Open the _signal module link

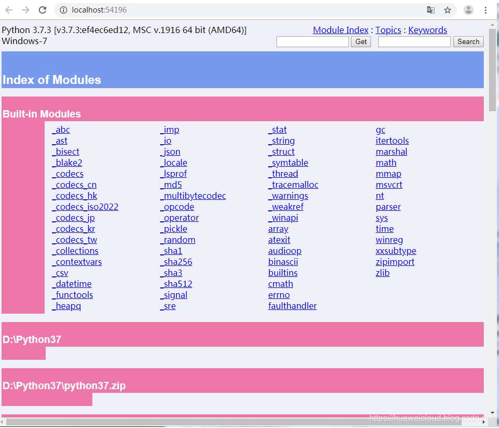pyautogui.click(x=174, y=295)
